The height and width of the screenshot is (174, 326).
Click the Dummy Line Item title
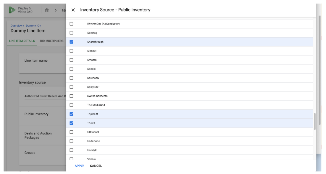28,31
